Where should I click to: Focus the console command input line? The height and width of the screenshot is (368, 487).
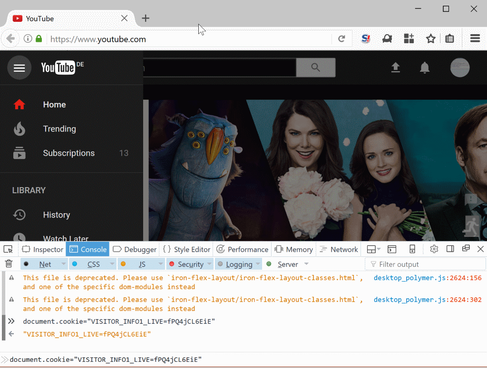tap(243, 359)
